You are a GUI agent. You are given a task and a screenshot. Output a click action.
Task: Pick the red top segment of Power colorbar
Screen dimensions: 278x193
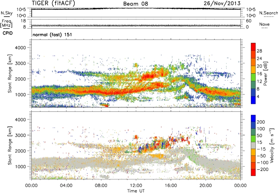coord(253,47)
